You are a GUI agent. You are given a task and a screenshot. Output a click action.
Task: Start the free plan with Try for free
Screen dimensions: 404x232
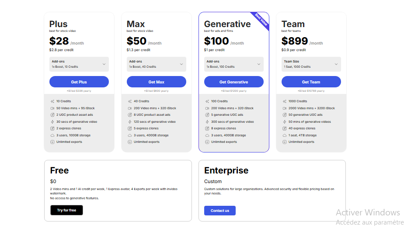click(x=66, y=210)
